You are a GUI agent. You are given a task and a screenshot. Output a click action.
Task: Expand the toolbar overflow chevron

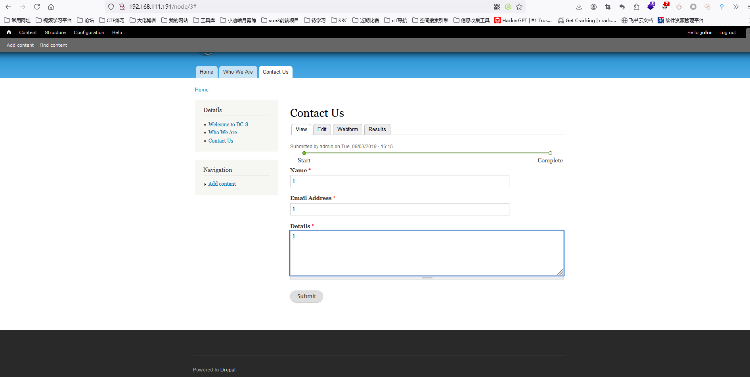pyautogui.click(x=736, y=7)
